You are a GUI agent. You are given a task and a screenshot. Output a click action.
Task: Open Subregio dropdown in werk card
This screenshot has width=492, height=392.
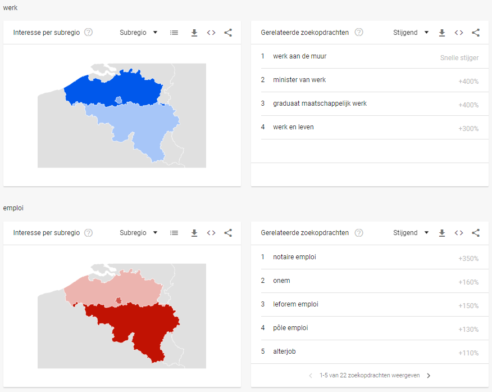click(138, 33)
